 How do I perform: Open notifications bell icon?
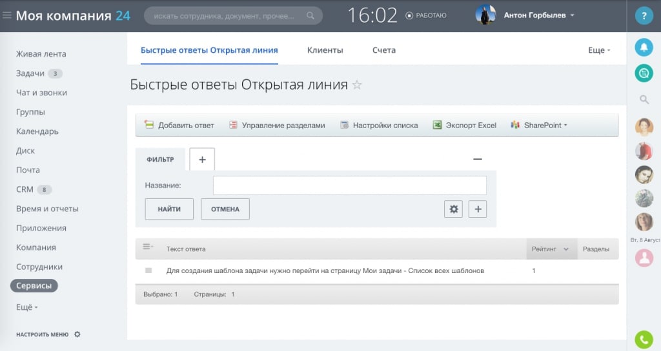pyautogui.click(x=644, y=47)
